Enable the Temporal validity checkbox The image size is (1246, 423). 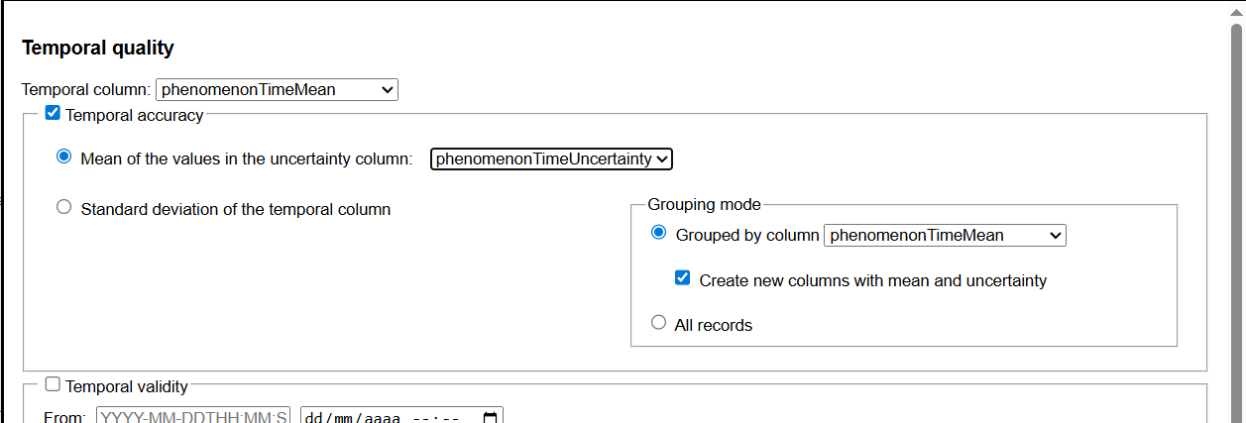tap(54, 384)
